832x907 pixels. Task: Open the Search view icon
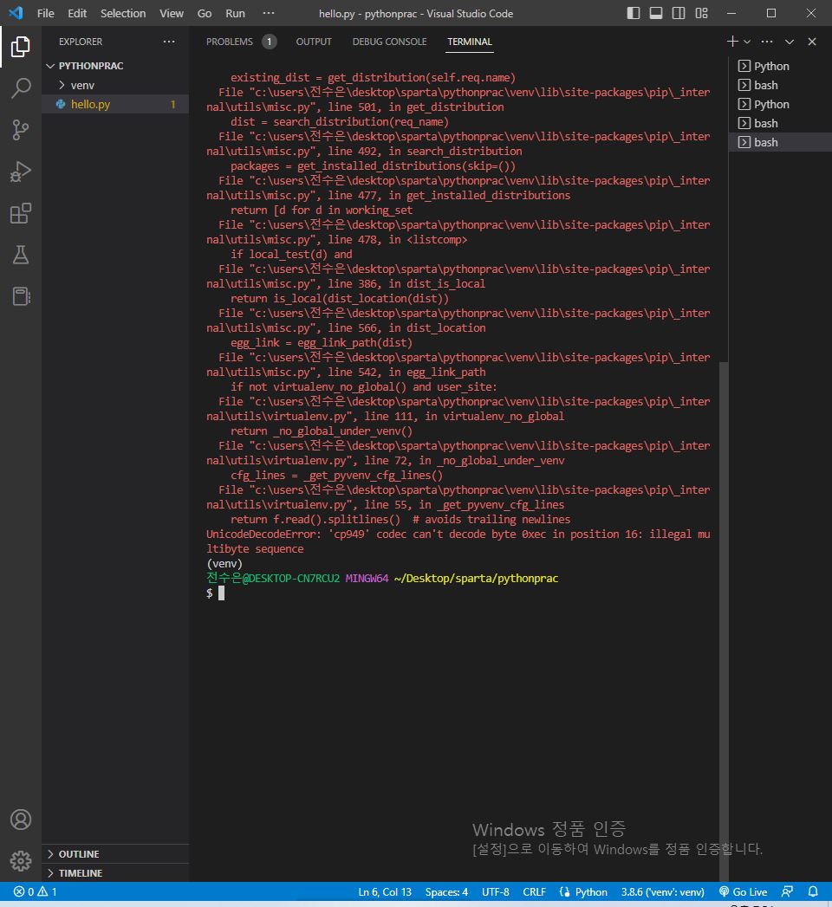[x=20, y=88]
